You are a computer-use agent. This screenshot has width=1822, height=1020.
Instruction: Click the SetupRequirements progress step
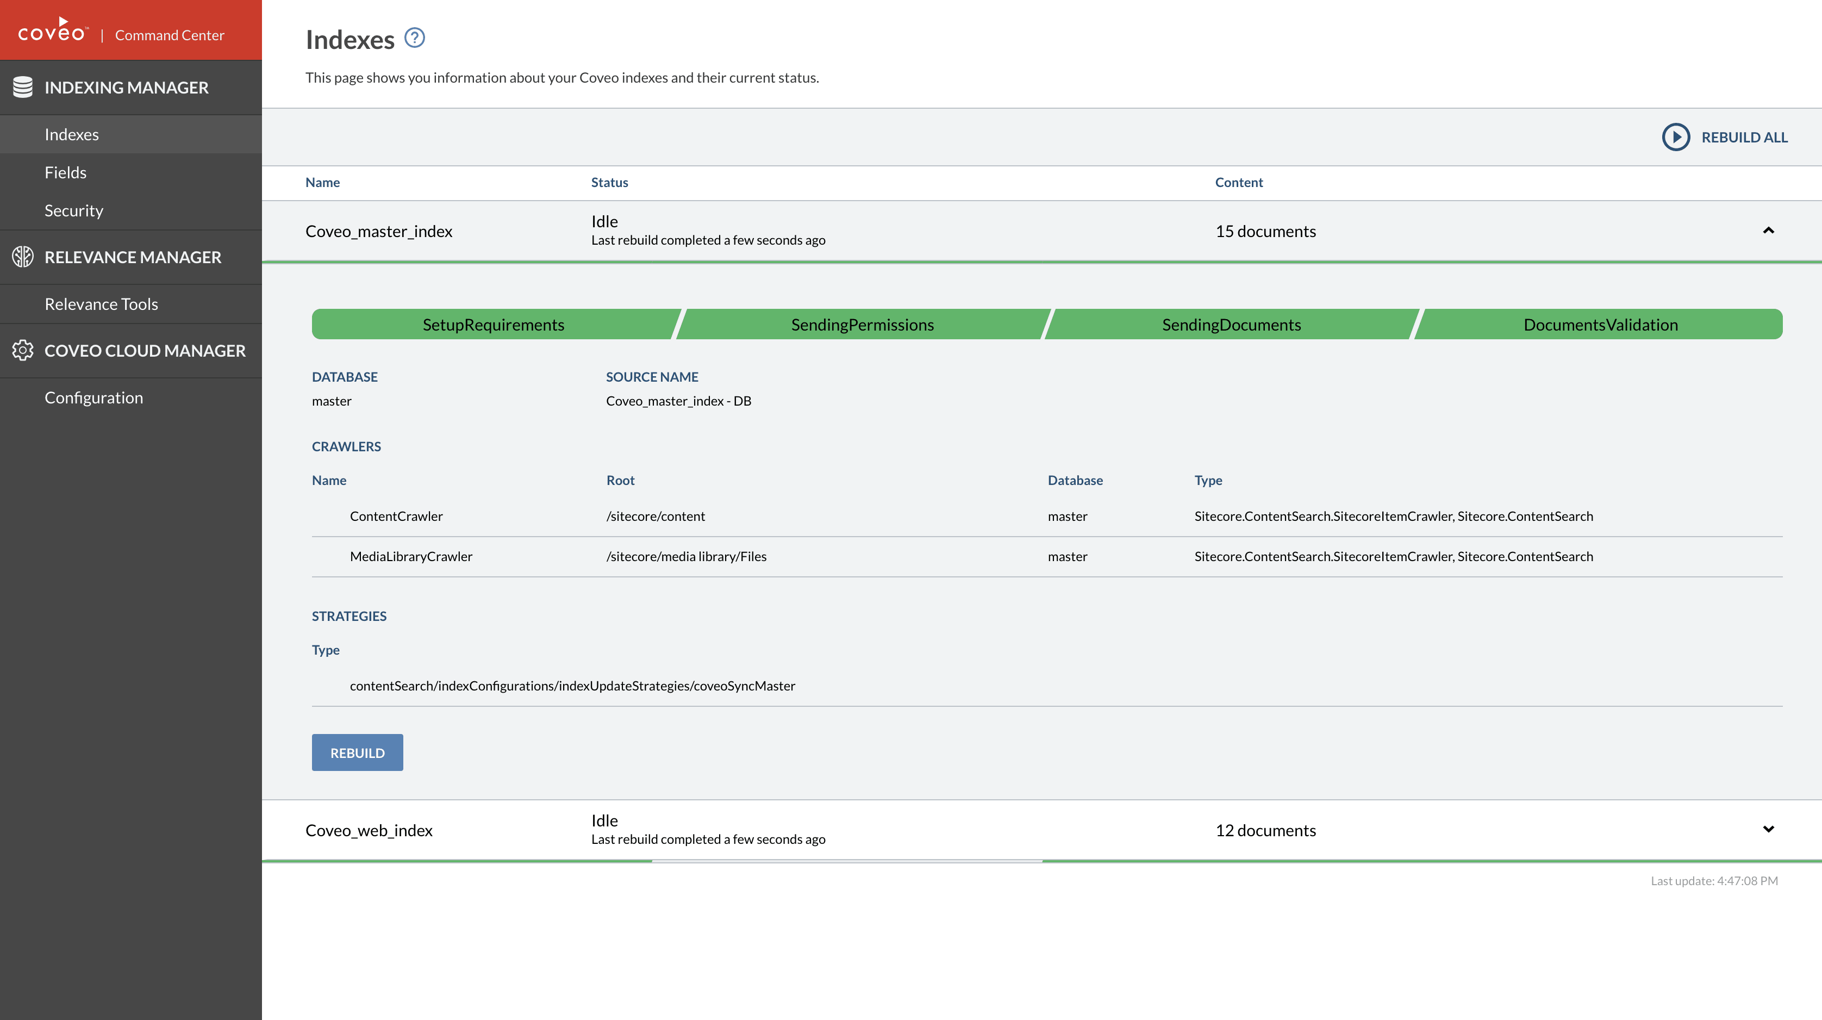click(x=493, y=325)
